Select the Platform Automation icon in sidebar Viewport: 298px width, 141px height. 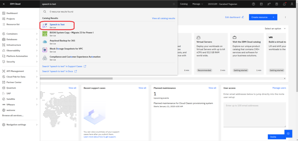(x=3, y=56)
